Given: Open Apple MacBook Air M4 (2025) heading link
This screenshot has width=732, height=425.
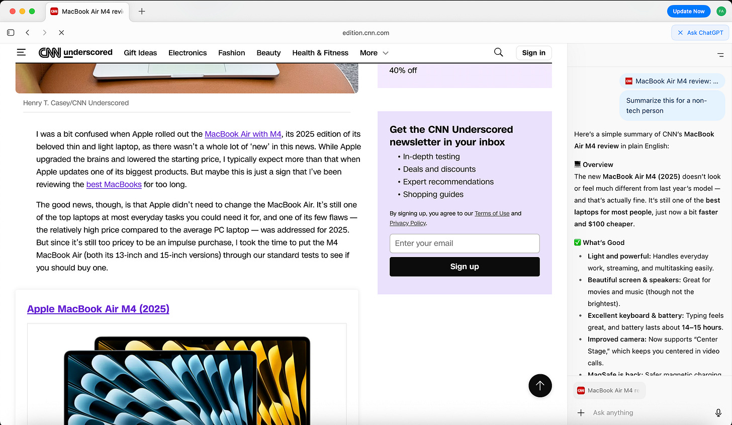Looking at the screenshot, I should tap(98, 309).
